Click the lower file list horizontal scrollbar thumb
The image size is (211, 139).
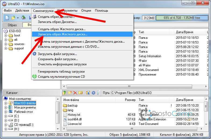click(x=132, y=129)
